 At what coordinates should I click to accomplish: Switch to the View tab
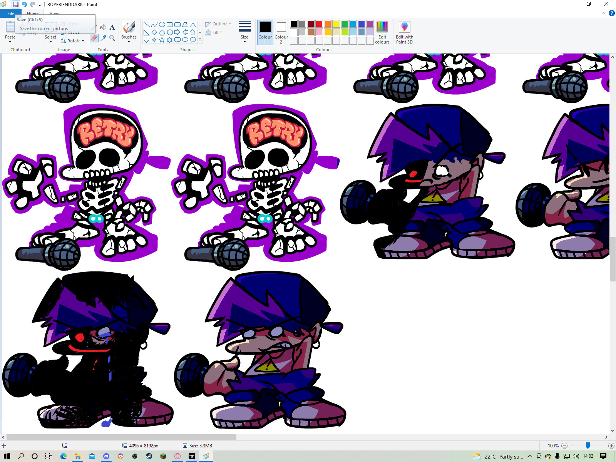[x=54, y=13]
